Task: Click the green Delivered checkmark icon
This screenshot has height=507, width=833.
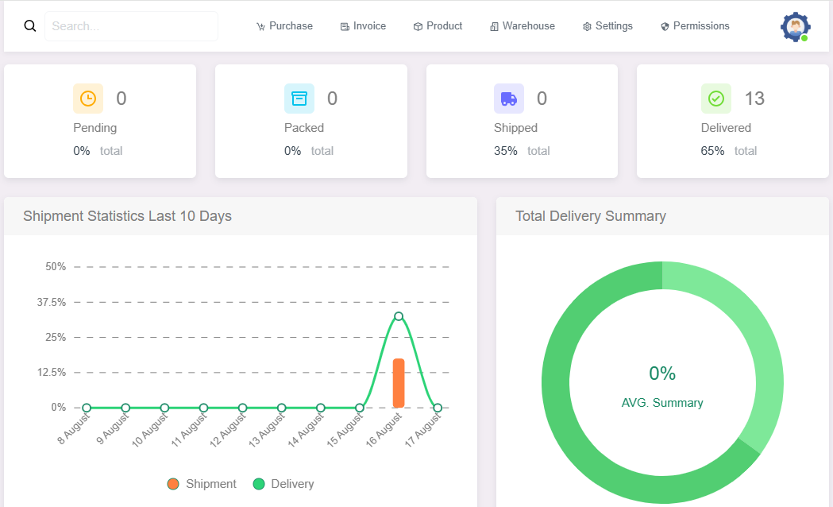Action: pyautogui.click(x=716, y=99)
